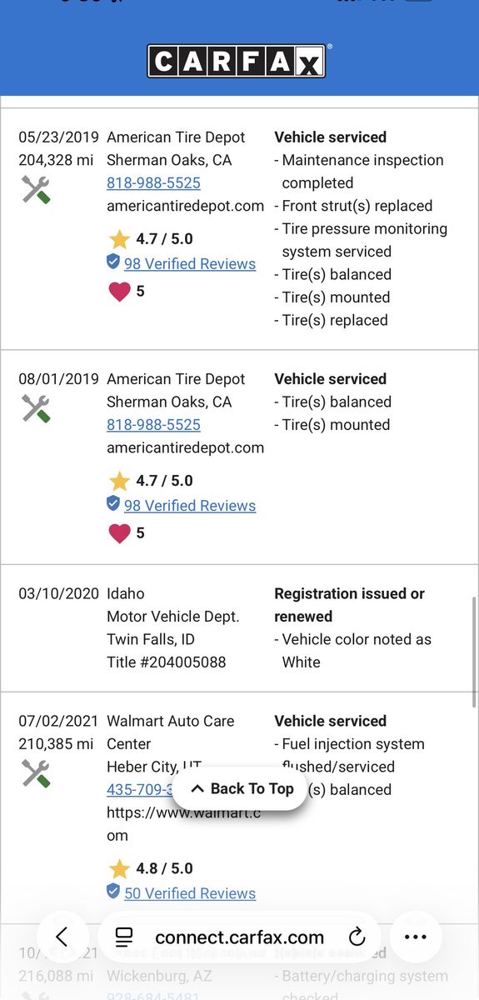Open the tabs icon in the address bar
This screenshot has height=1000, width=479.
pos(124,937)
